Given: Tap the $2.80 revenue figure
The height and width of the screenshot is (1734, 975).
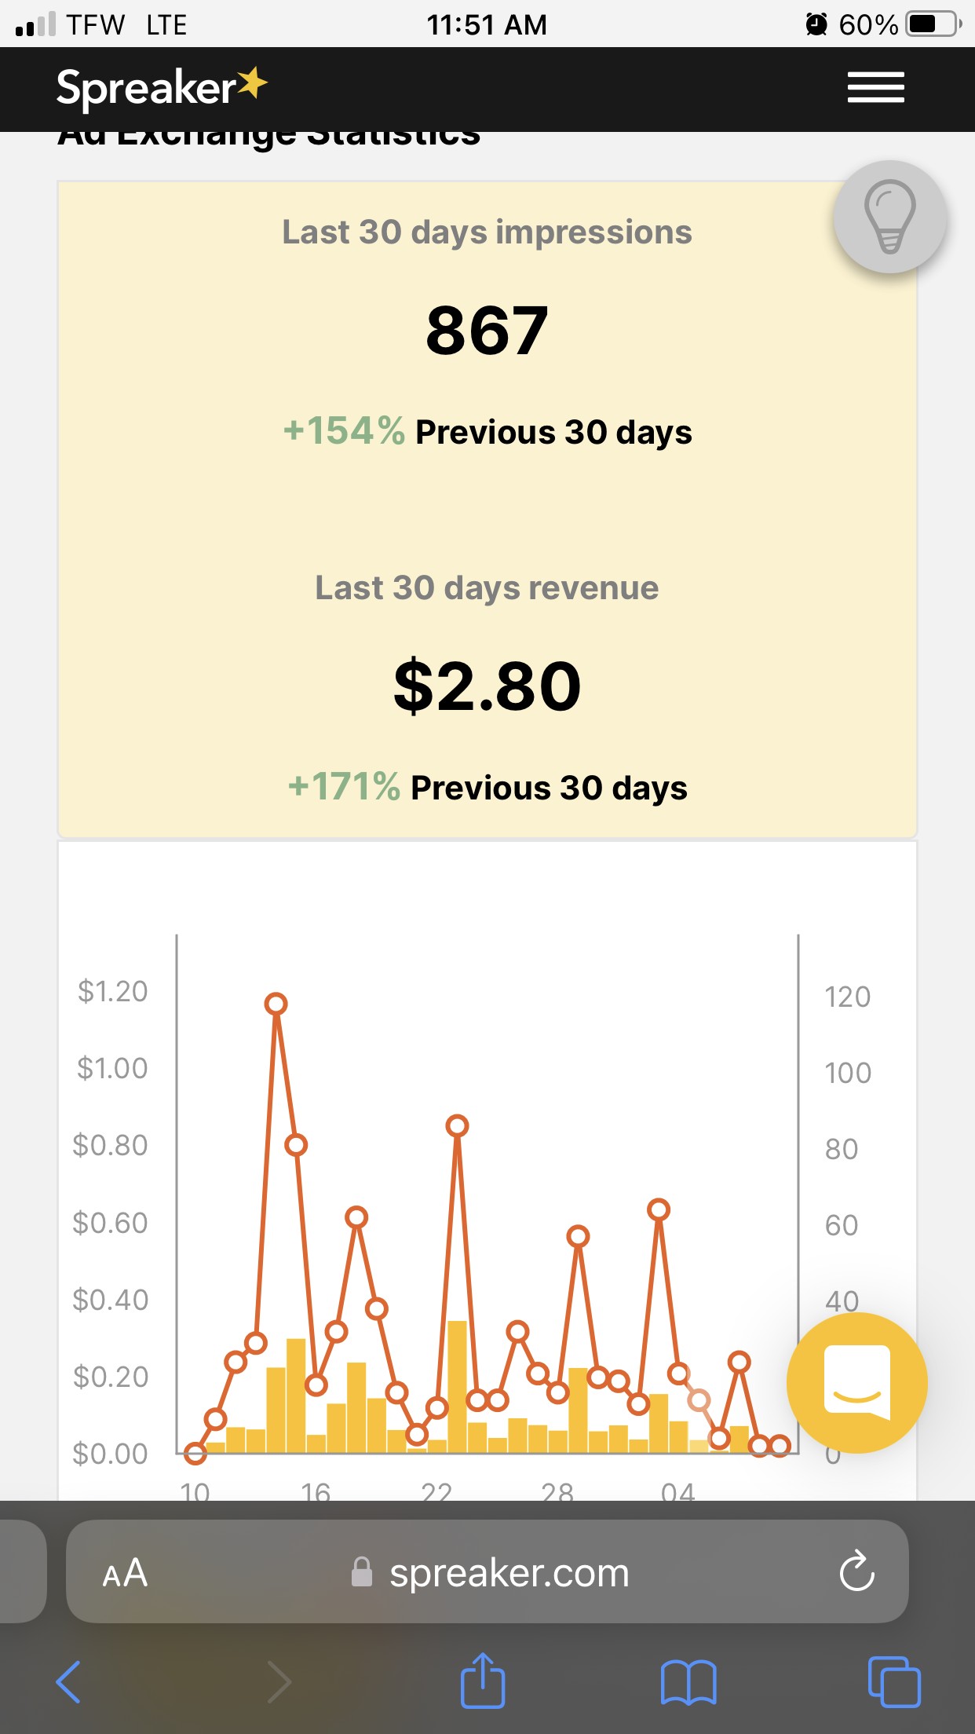Looking at the screenshot, I should click(x=487, y=686).
